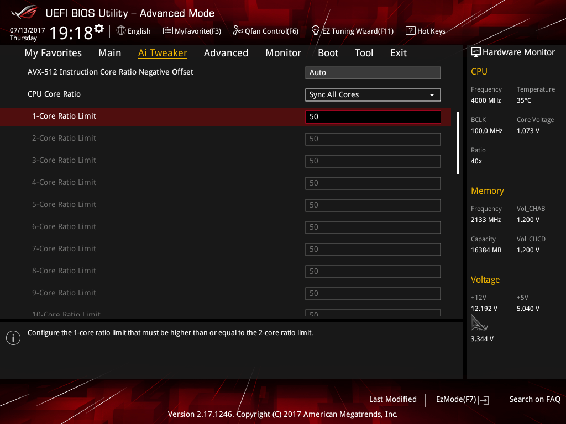Screen dimensions: 566x424
Task: Switch to the Main tab
Action: (110, 53)
